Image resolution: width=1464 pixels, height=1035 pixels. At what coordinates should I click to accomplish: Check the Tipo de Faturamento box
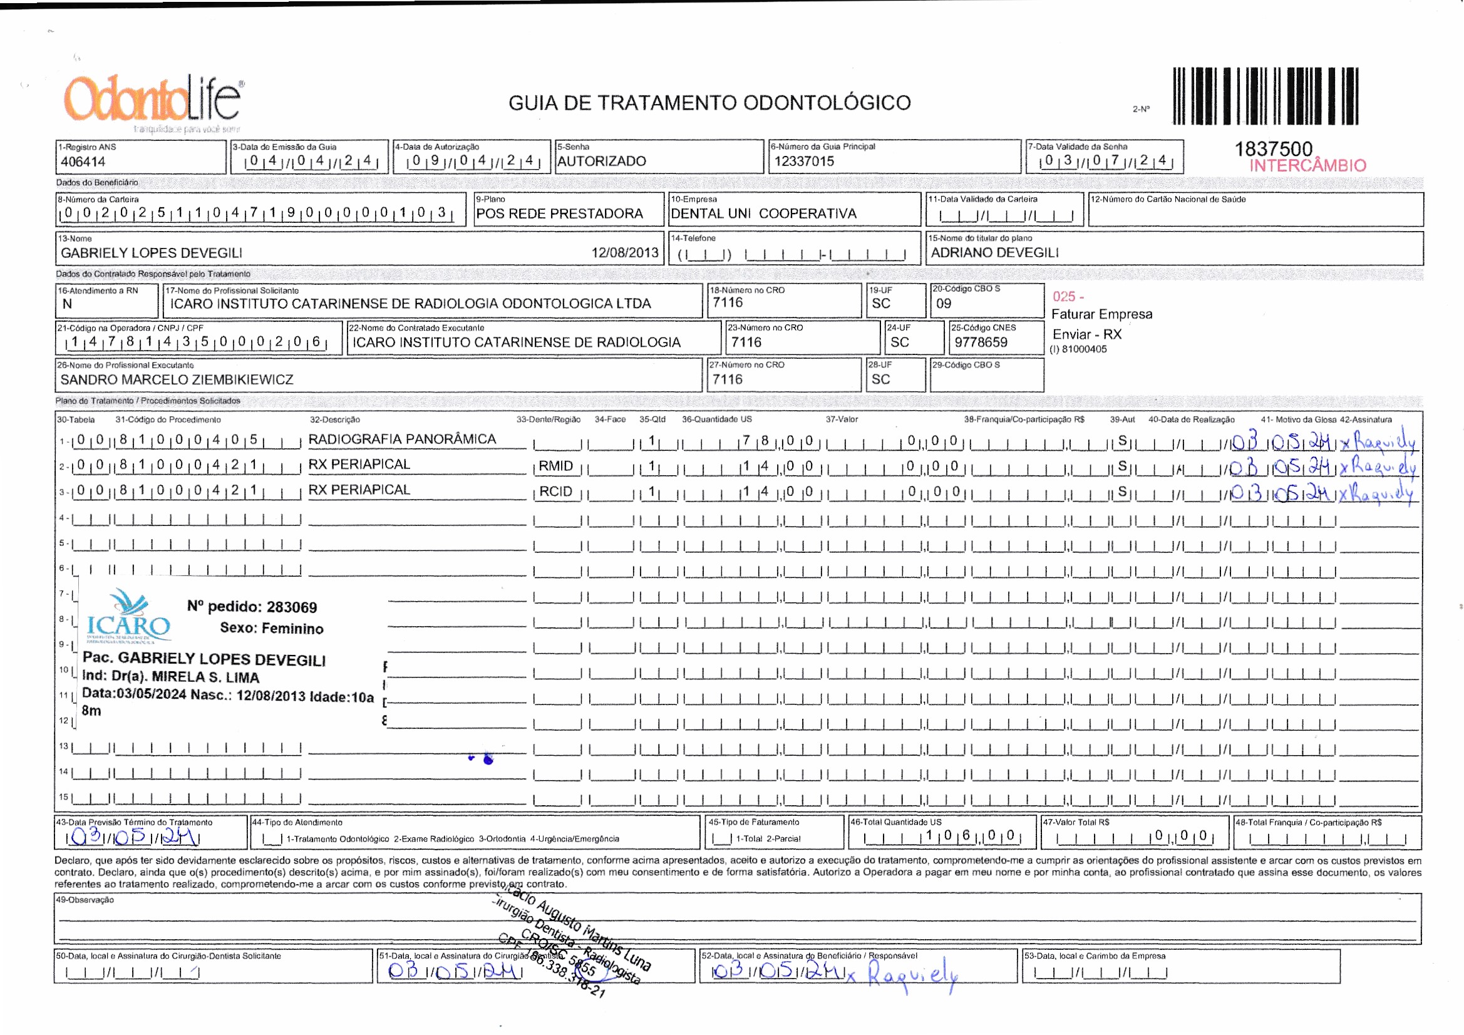(722, 838)
